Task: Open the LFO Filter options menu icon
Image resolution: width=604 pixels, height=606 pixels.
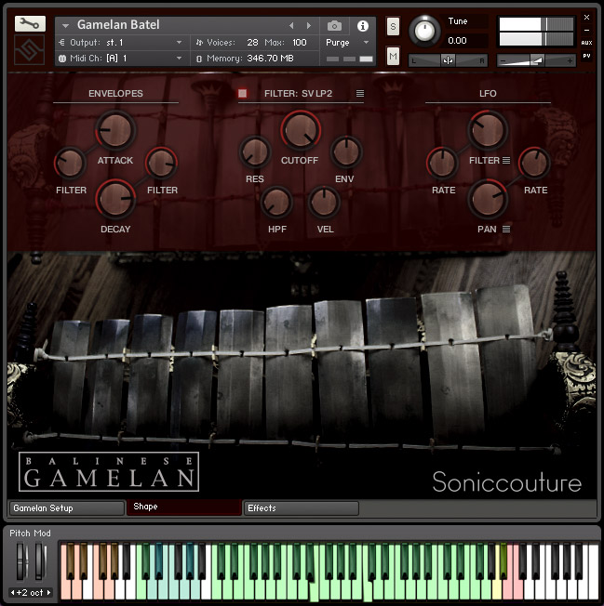Action: point(507,160)
